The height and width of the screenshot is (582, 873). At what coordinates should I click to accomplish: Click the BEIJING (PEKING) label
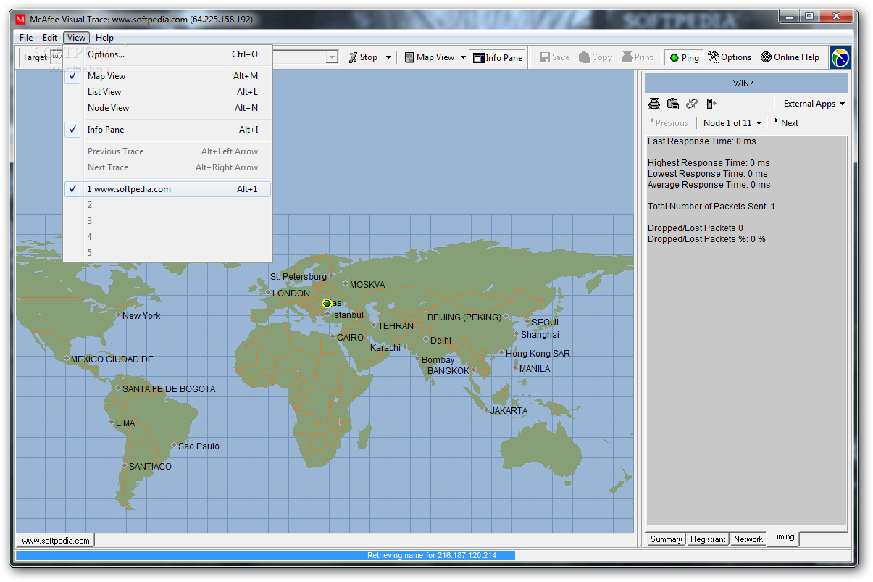pyautogui.click(x=464, y=317)
